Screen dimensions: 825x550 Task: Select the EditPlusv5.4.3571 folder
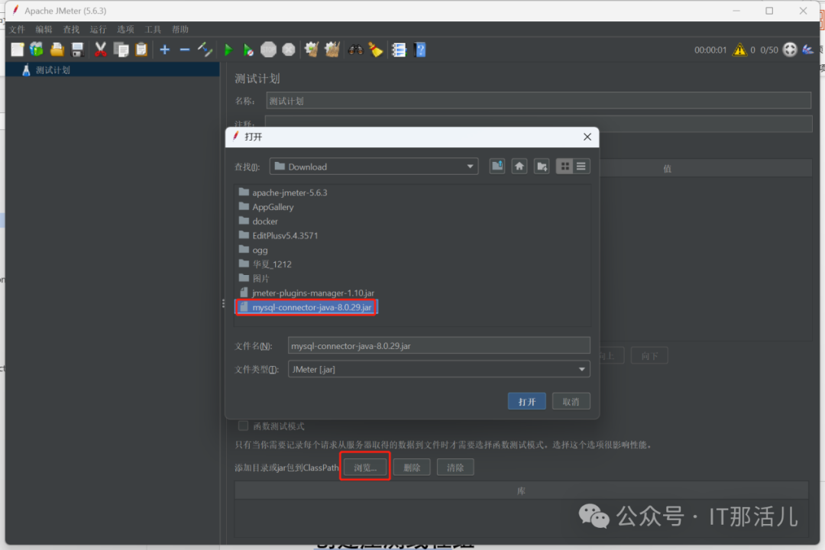(x=278, y=235)
